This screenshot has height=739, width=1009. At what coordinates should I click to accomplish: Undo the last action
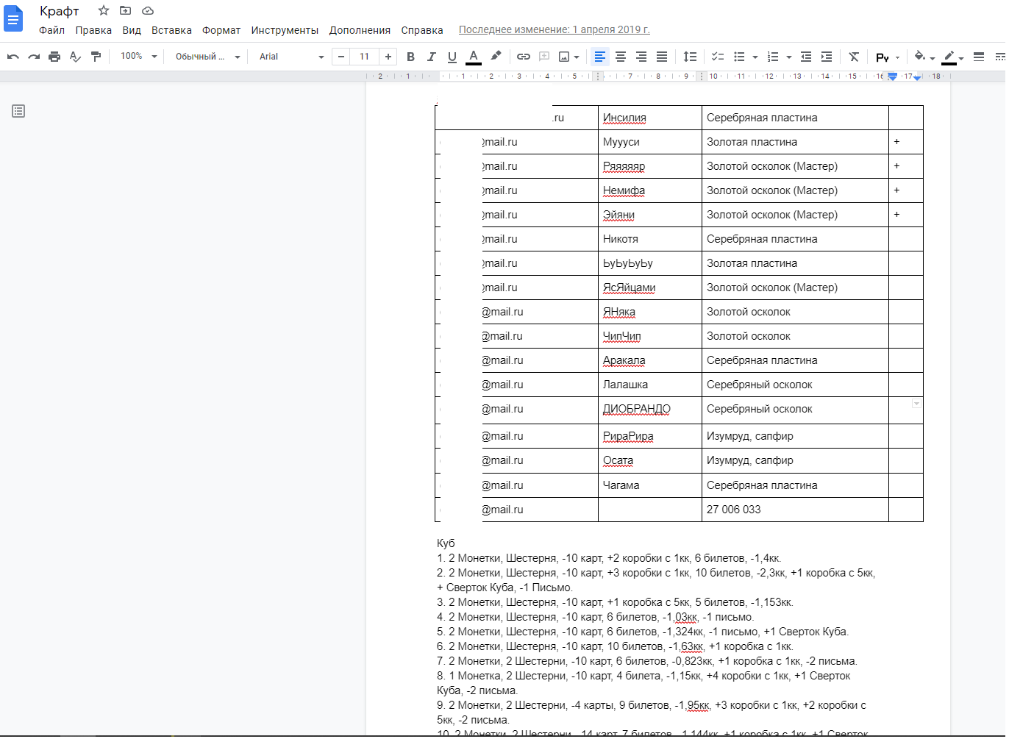(13, 57)
